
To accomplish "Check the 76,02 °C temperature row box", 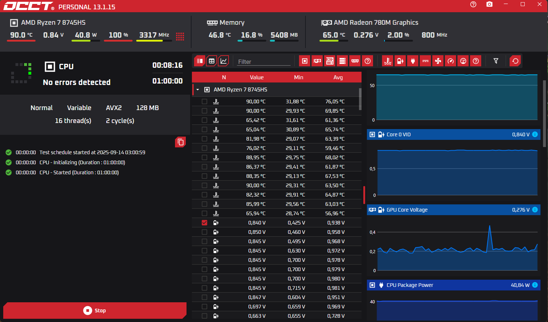I will click(204, 148).
